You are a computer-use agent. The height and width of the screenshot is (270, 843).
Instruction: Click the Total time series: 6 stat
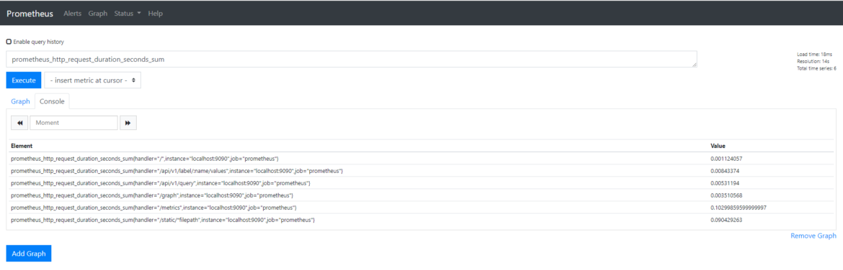tap(816, 68)
